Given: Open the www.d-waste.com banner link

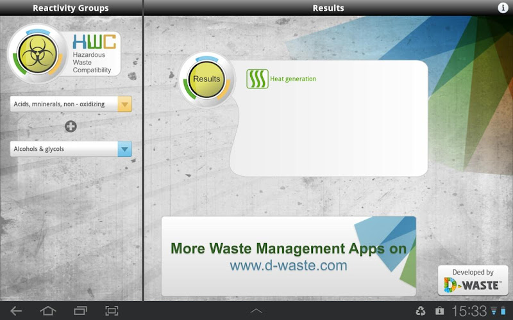Looking at the screenshot, I should pyautogui.click(x=289, y=265).
